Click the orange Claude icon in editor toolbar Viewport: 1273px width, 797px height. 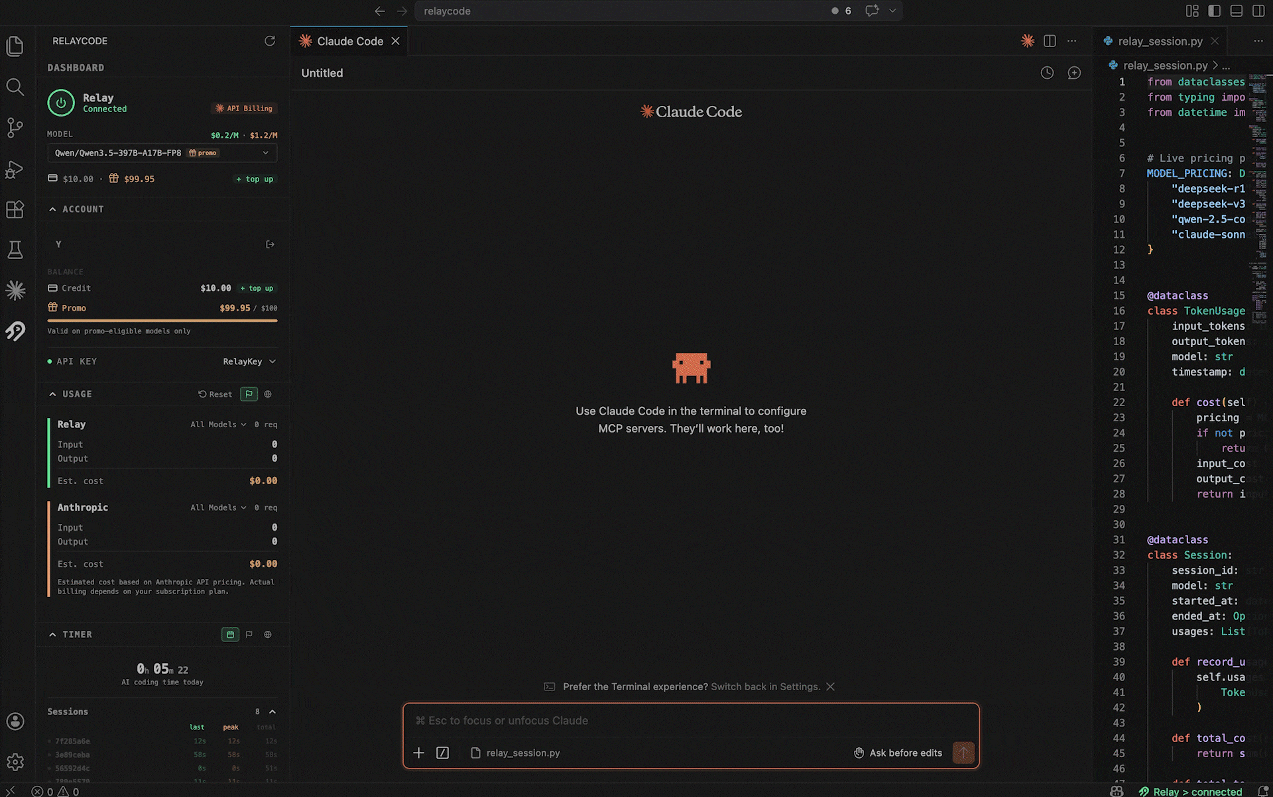tap(1028, 41)
